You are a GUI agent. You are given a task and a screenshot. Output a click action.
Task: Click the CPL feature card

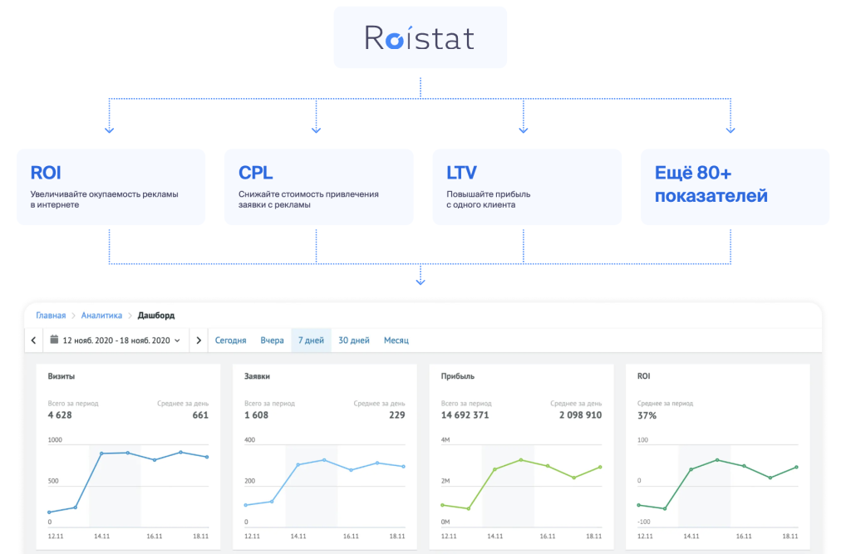pyautogui.click(x=318, y=187)
